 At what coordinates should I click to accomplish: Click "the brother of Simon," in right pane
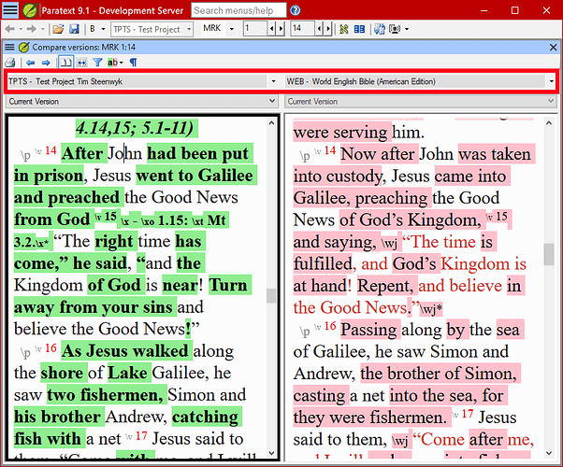click(x=439, y=374)
